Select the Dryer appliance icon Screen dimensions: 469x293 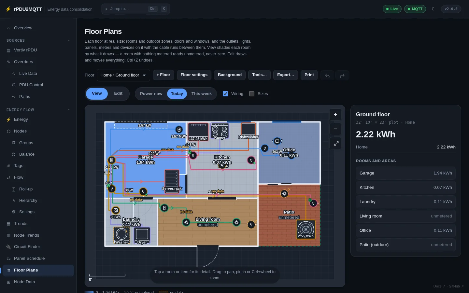point(142,235)
